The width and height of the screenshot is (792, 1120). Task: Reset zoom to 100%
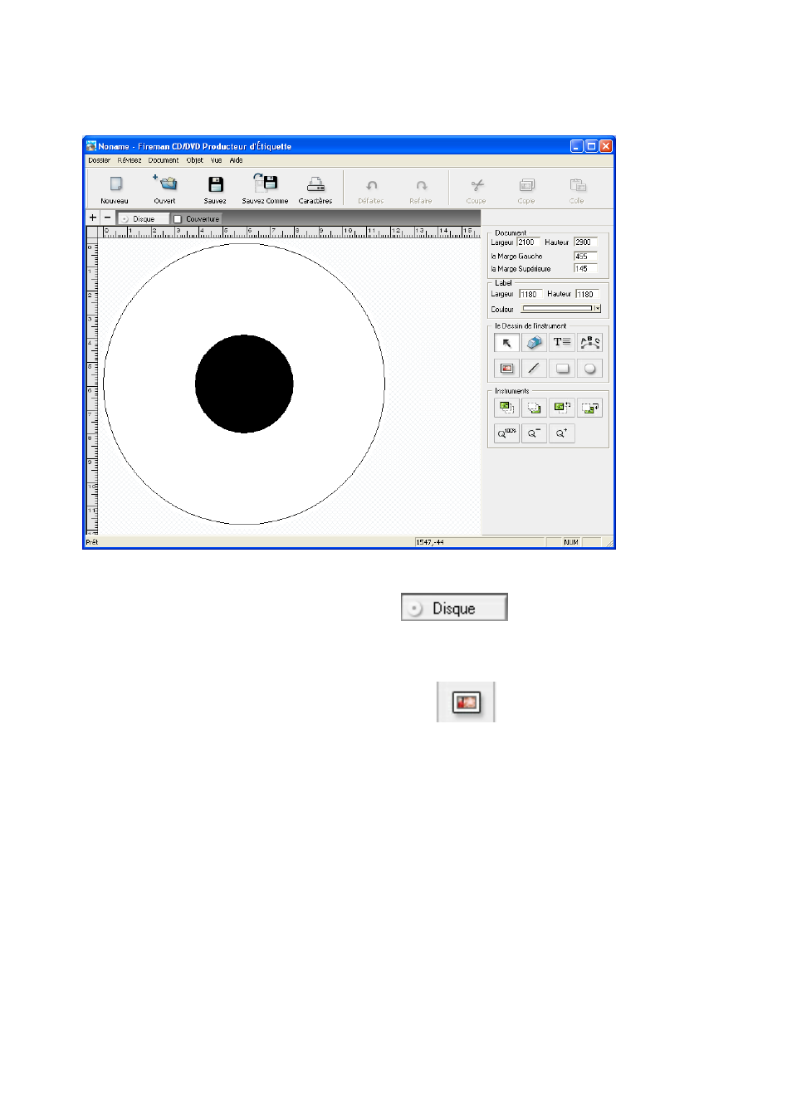click(506, 433)
